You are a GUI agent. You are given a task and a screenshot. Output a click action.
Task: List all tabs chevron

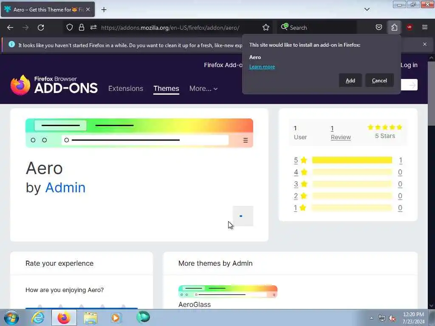tap(367, 9)
